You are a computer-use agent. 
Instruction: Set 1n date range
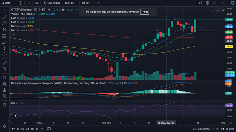tap(42, 129)
